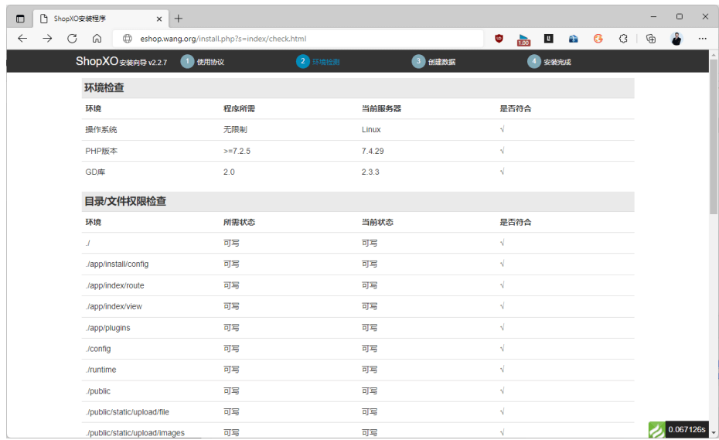
Task: Click step 4 安装完成
Action: click(550, 62)
